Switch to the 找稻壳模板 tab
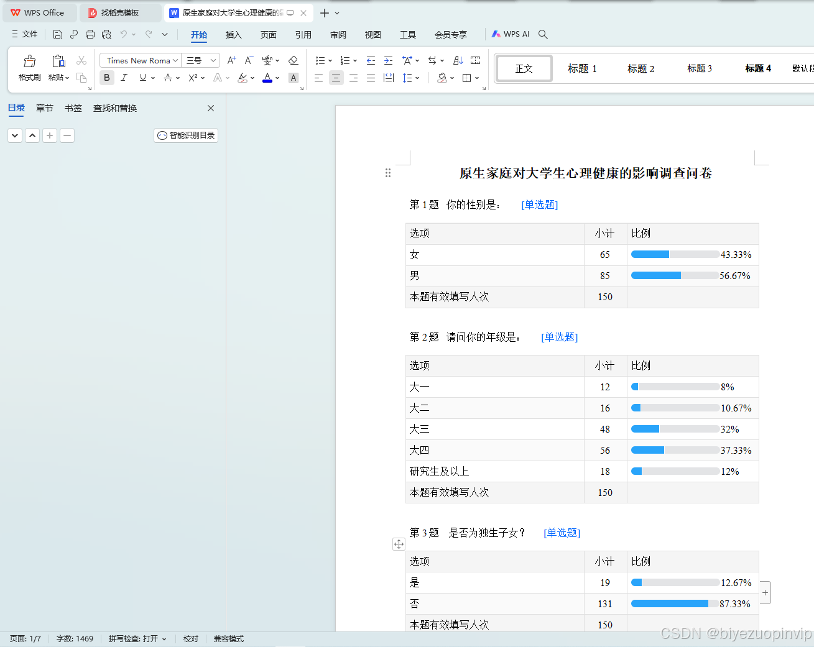Viewport: 814px width, 647px height. point(120,13)
